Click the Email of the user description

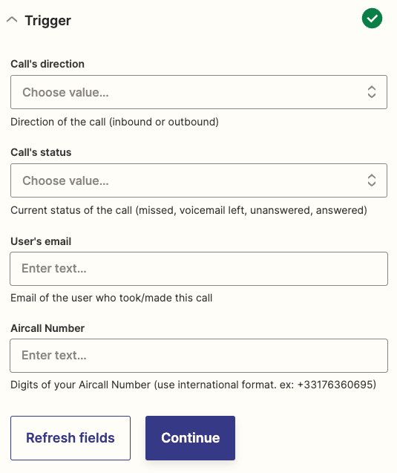pos(111,298)
